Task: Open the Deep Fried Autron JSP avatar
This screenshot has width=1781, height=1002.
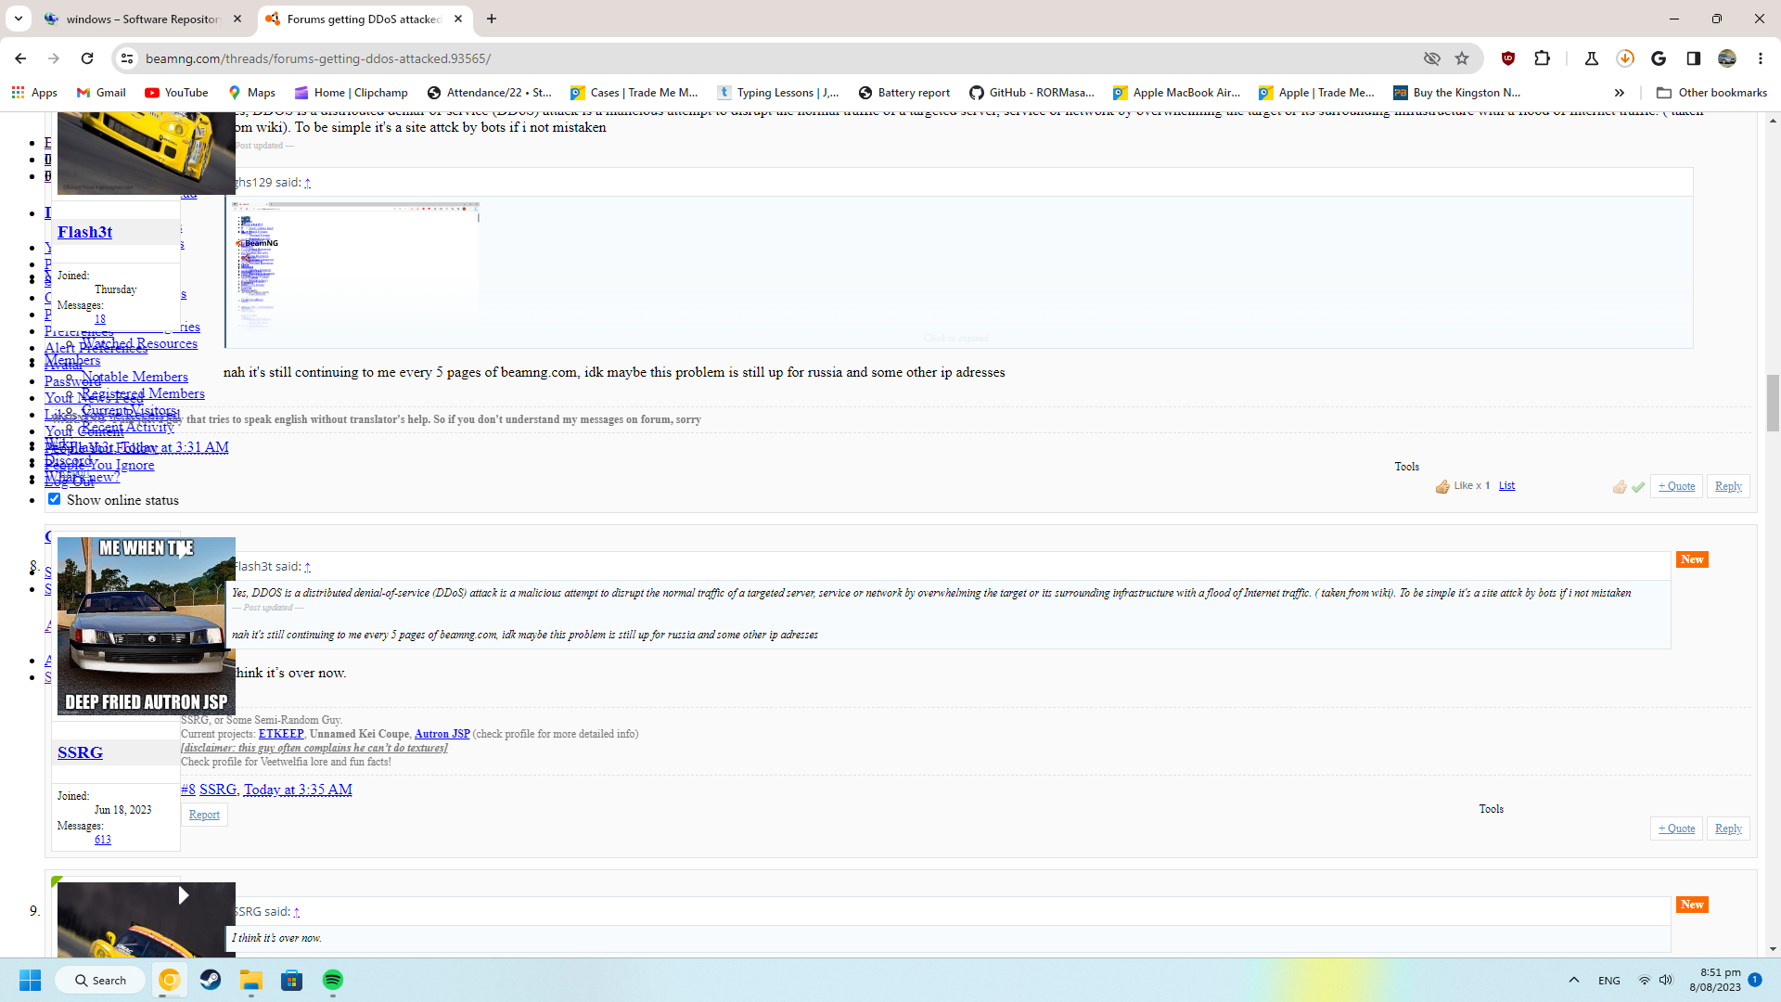Action: (147, 626)
